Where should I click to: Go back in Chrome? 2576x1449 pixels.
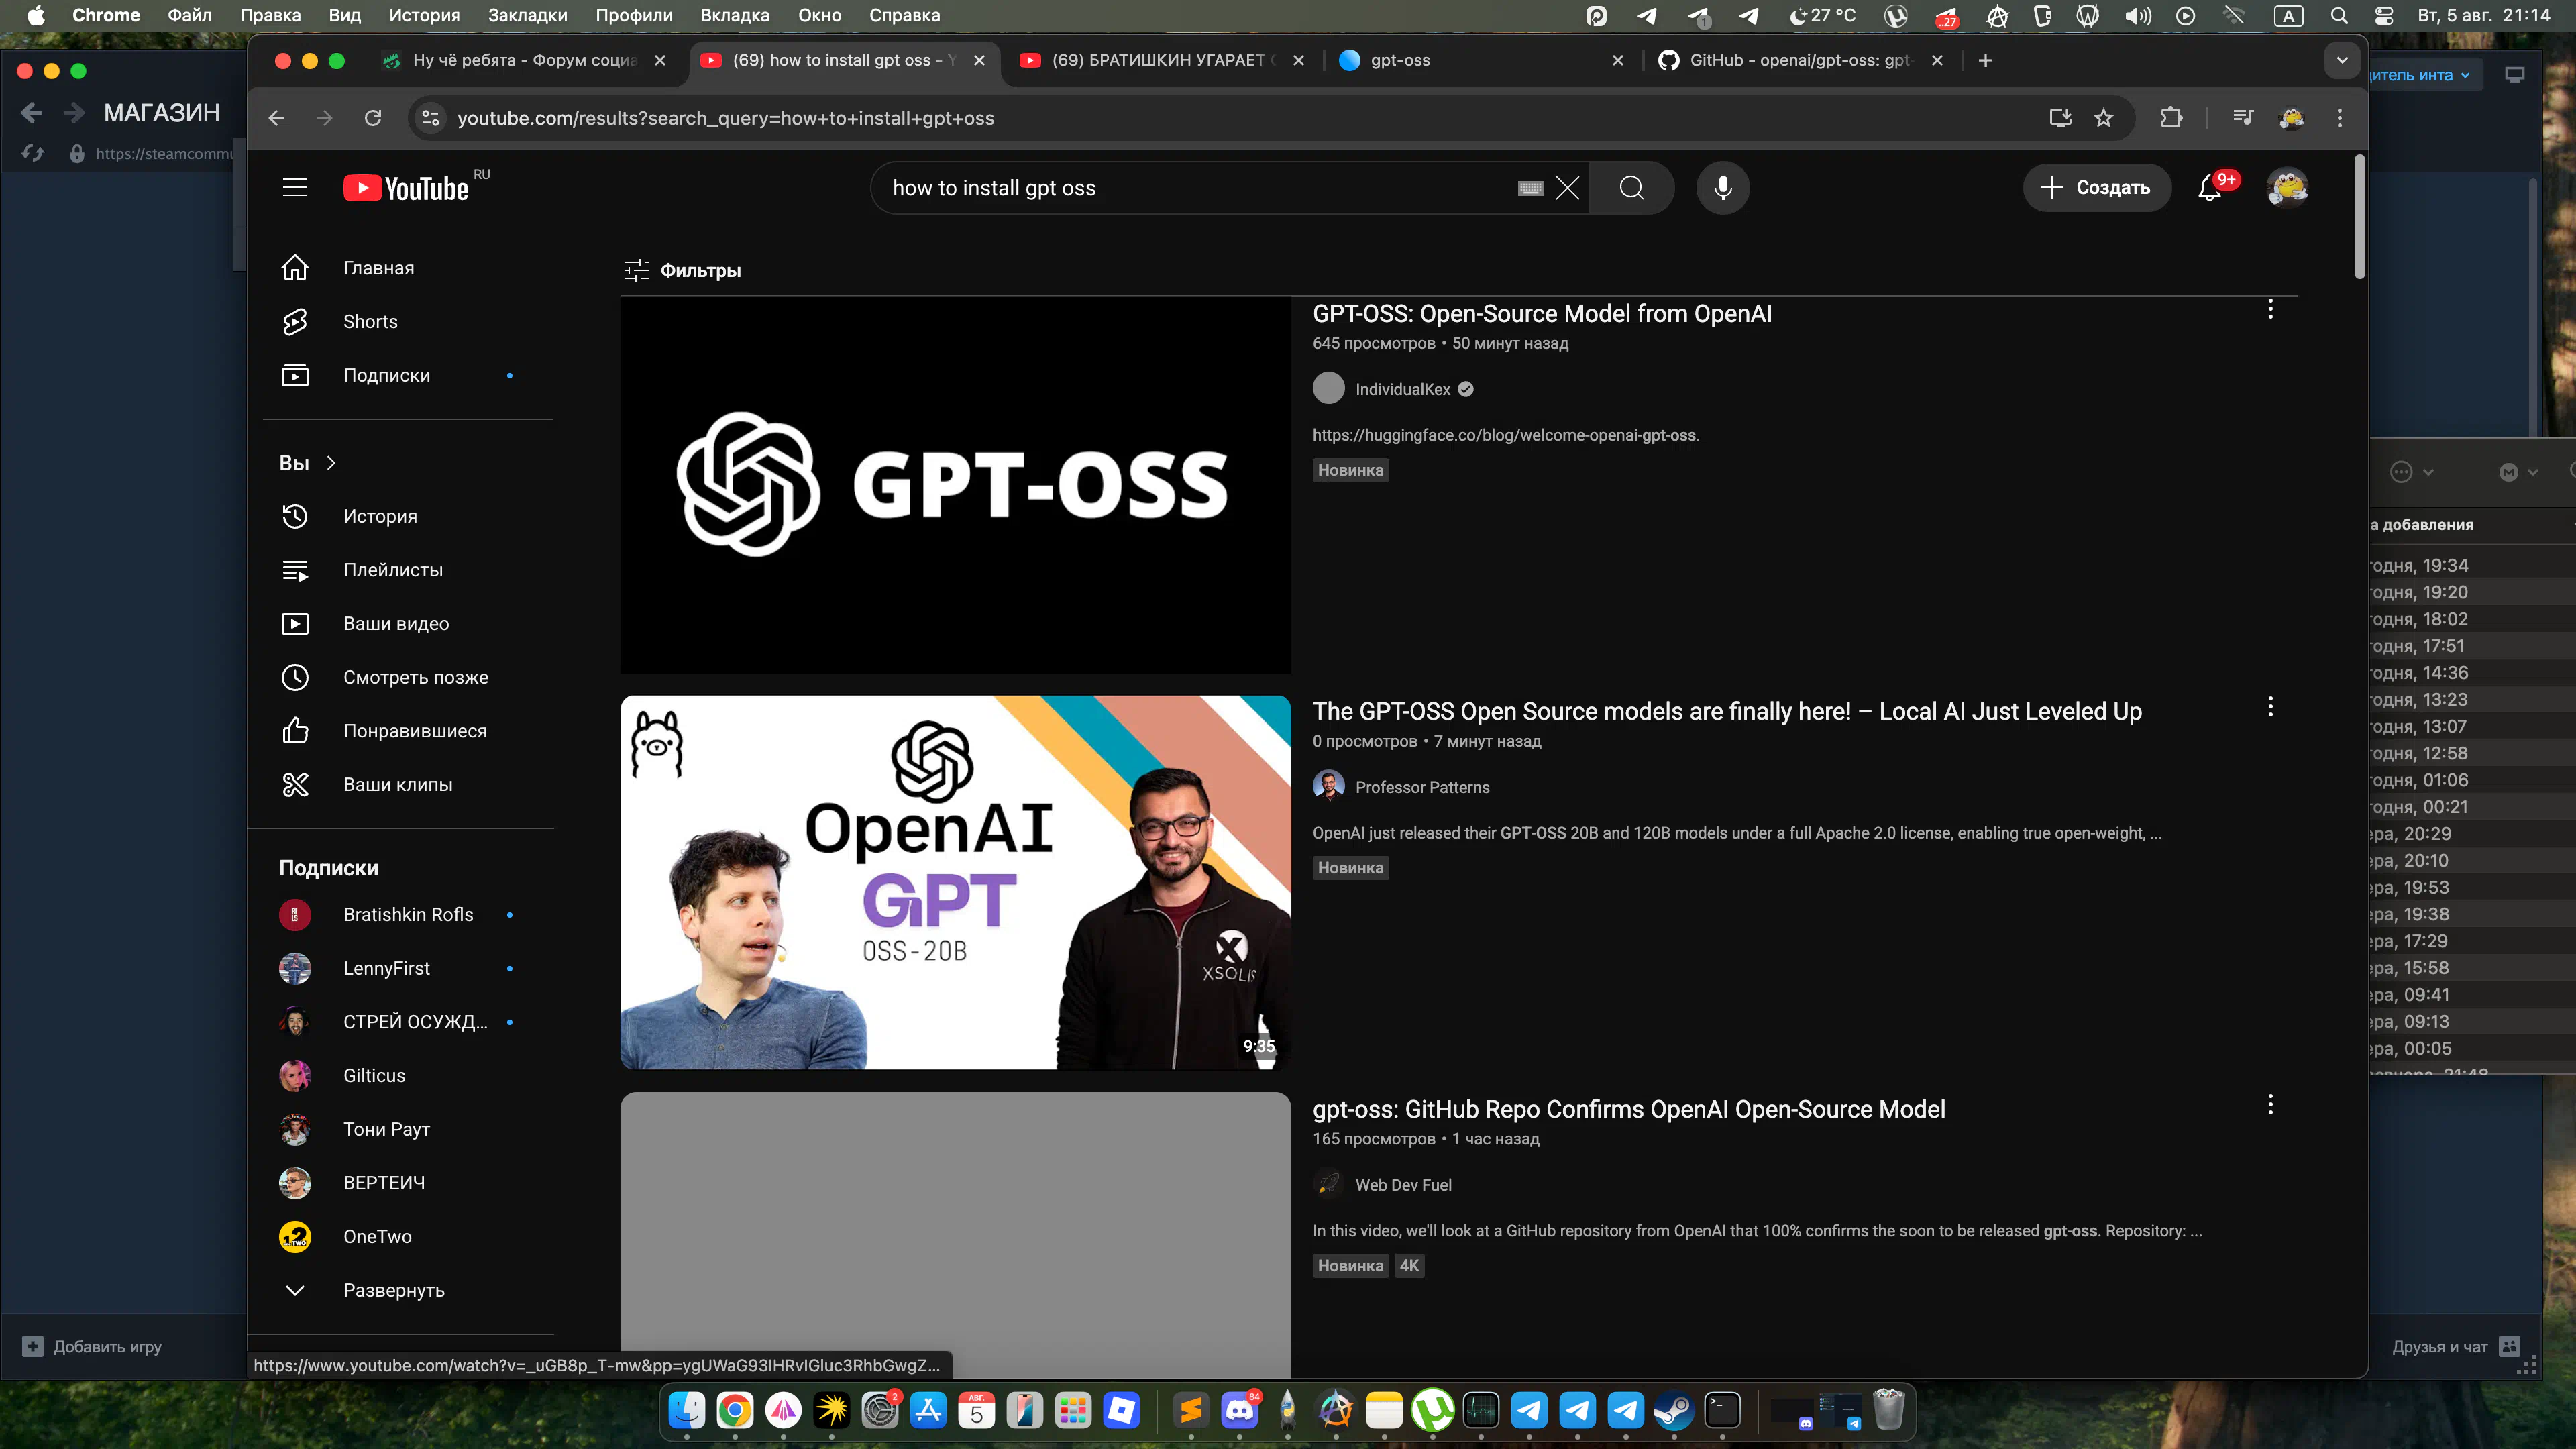pos(277,118)
